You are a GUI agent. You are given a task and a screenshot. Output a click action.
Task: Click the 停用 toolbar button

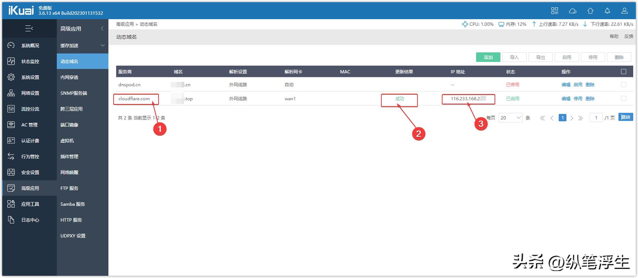[593, 57]
